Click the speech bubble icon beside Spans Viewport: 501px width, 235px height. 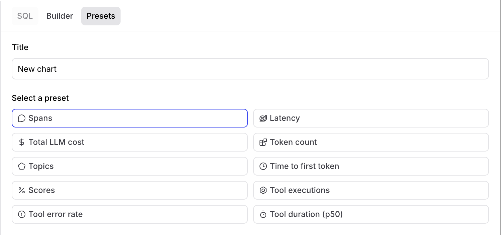(22, 118)
